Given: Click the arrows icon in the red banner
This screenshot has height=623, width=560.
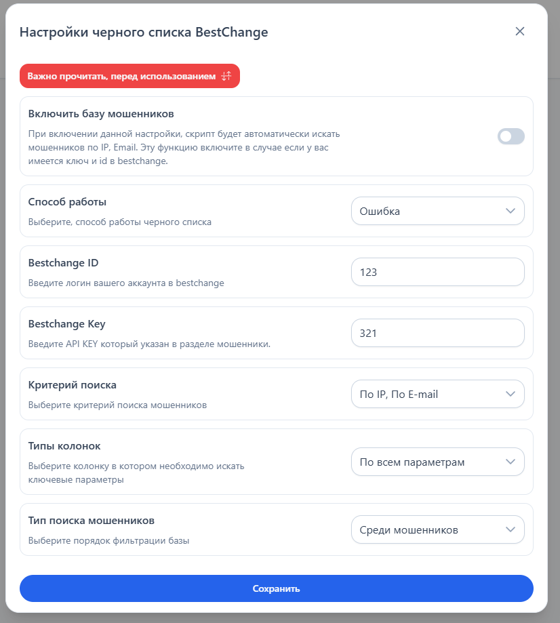Looking at the screenshot, I should (x=227, y=76).
